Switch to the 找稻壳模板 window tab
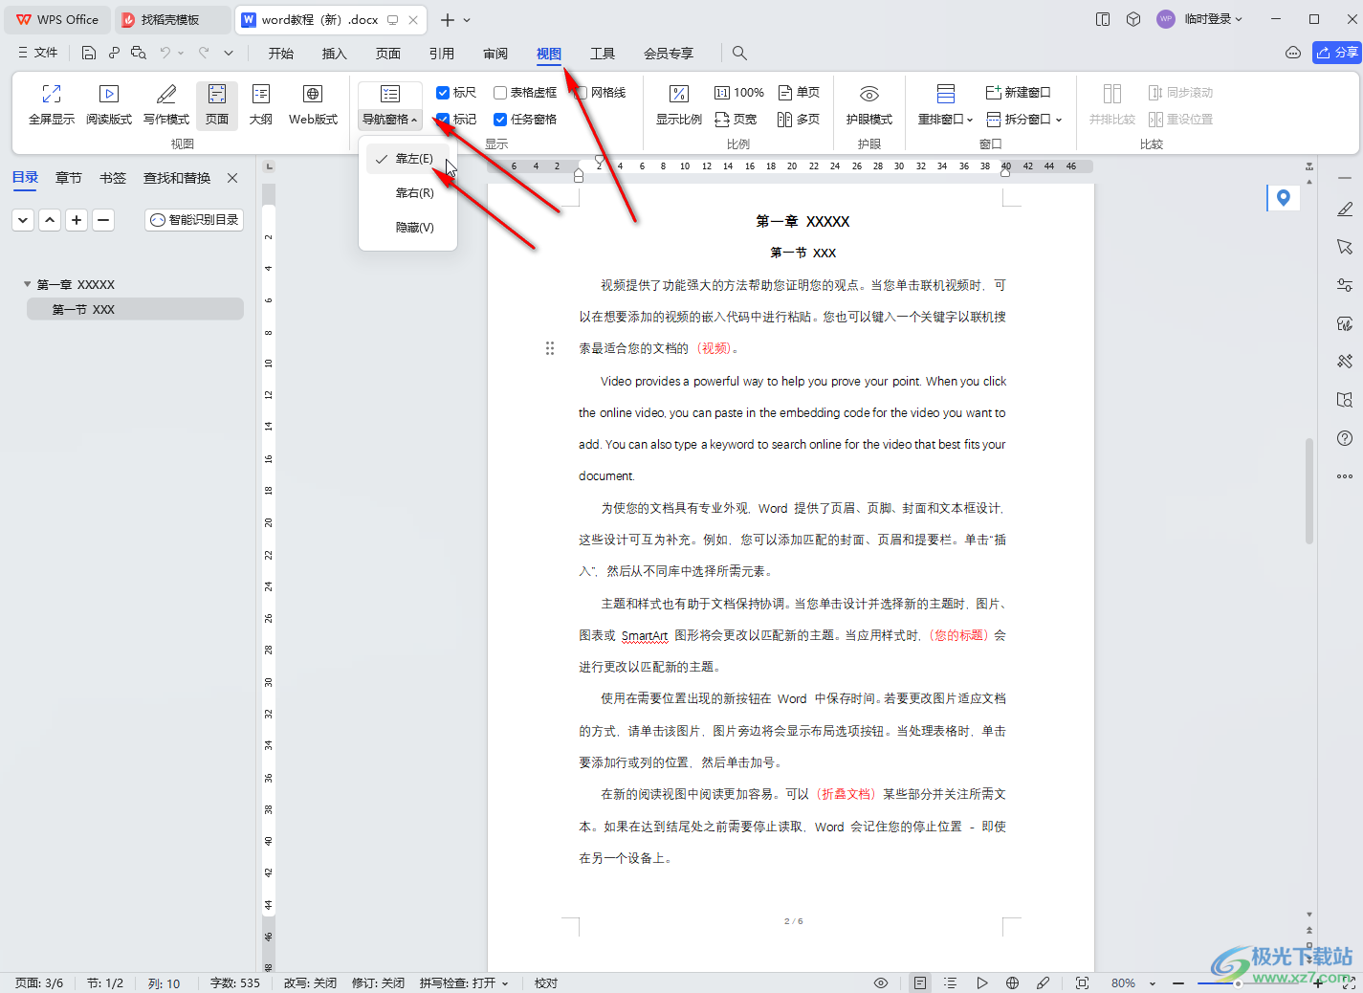 tap(170, 19)
